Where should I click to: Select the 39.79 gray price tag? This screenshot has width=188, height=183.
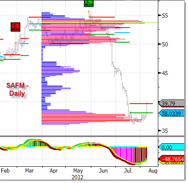click(171, 104)
